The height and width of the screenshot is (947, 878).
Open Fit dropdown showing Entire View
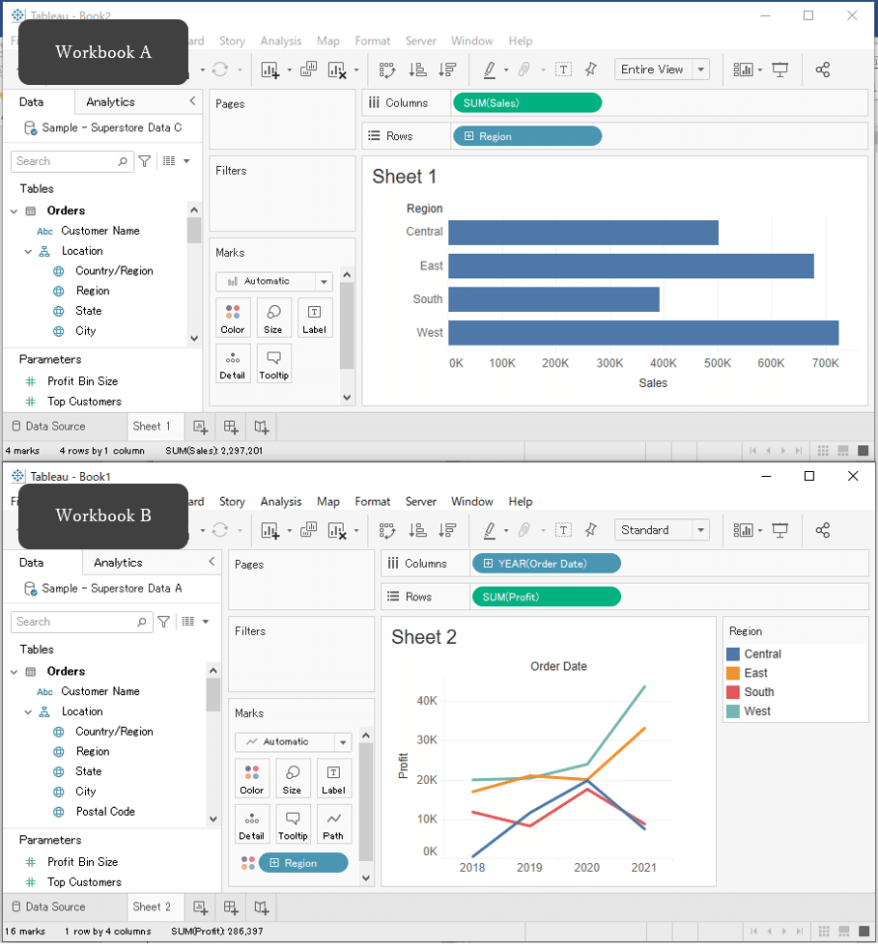coord(662,70)
